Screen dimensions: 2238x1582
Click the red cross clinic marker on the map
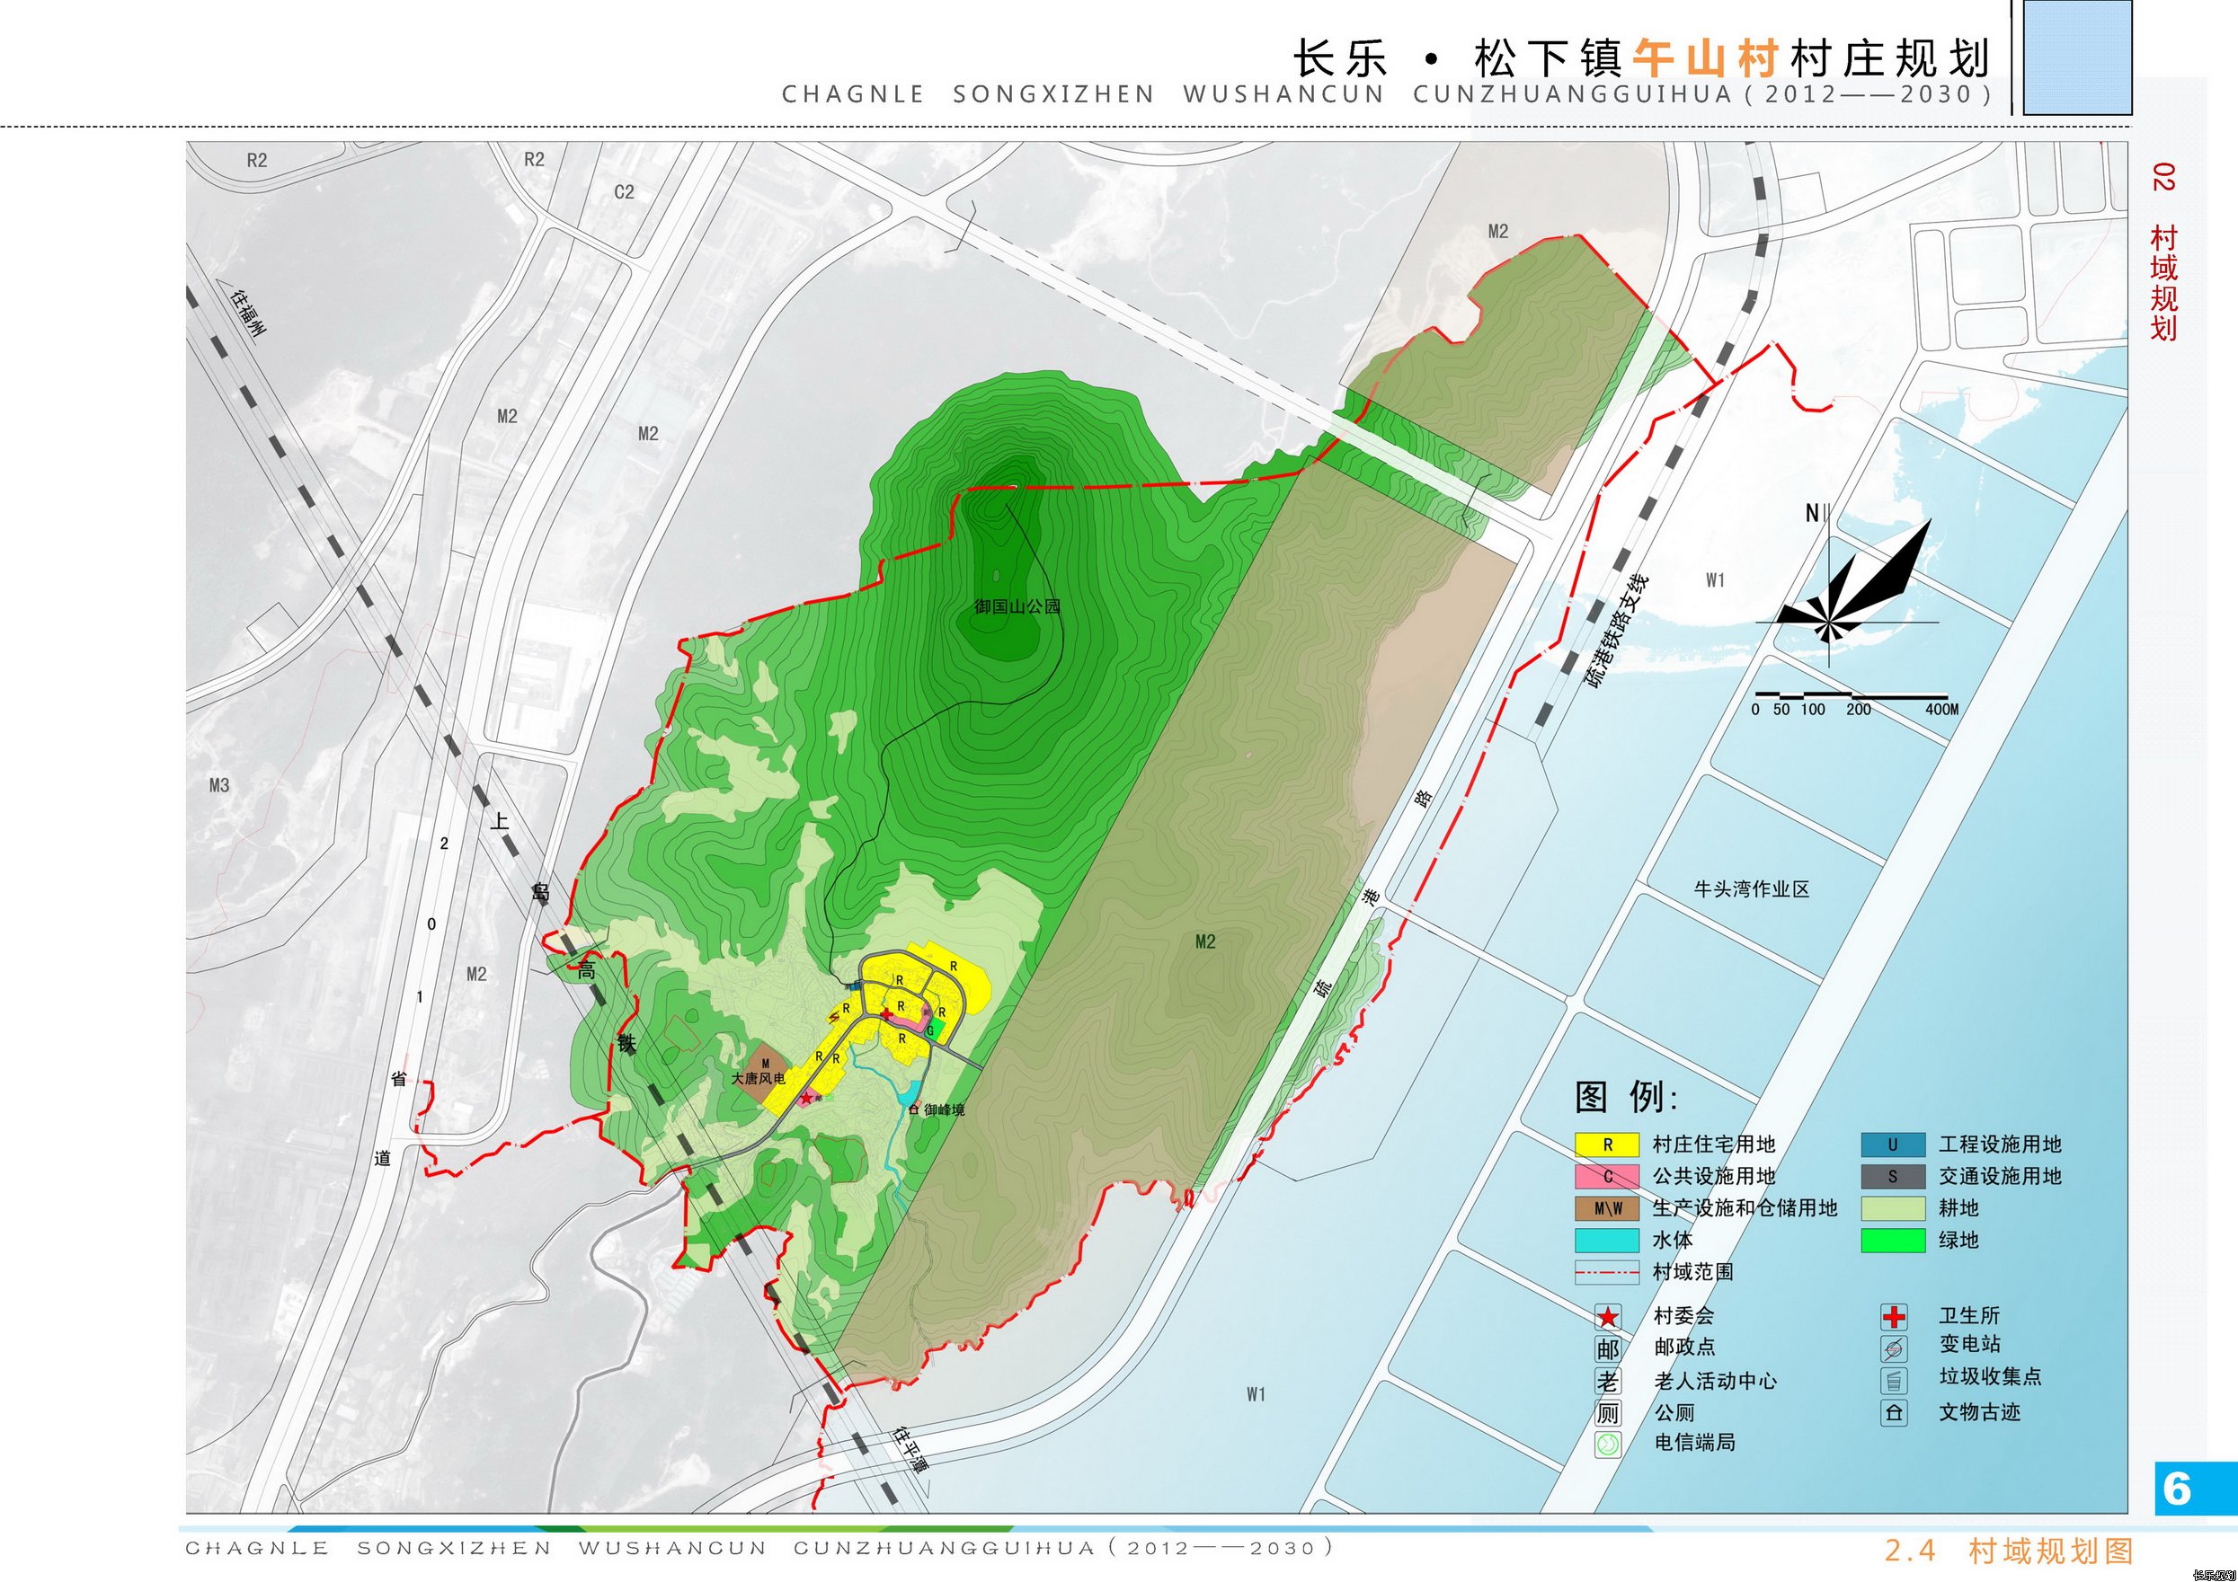click(x=886, y=1015)
